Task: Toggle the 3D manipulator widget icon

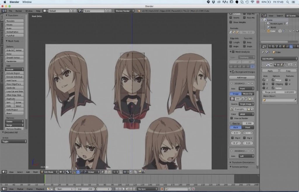Action: coord(74,172)
